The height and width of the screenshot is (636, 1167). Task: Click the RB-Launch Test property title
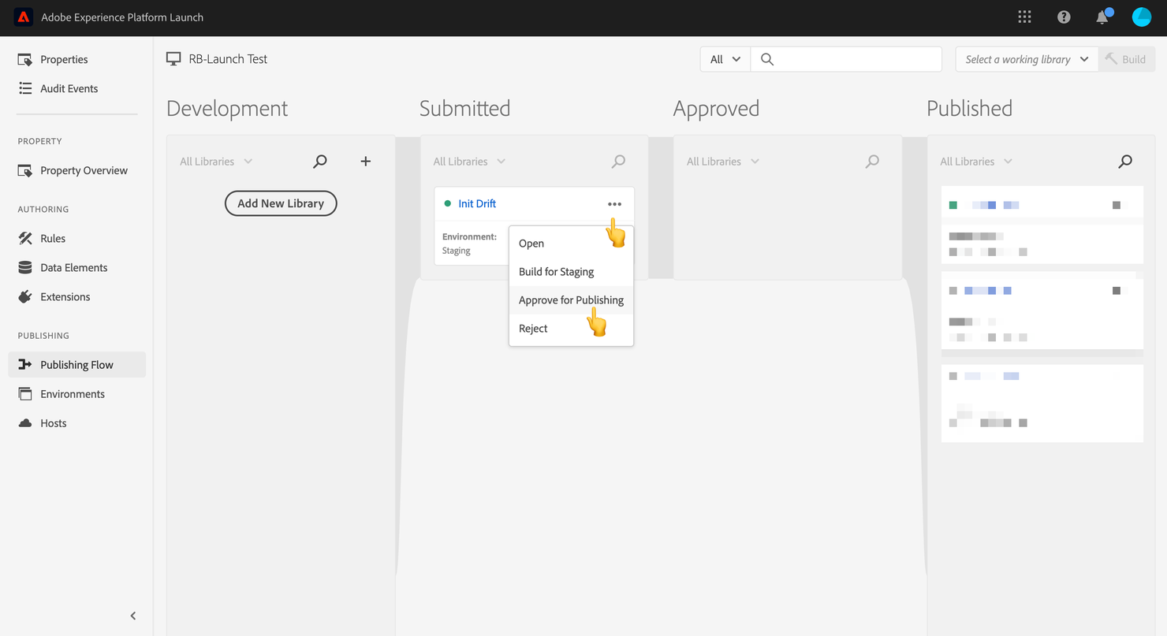coord(228,59)
